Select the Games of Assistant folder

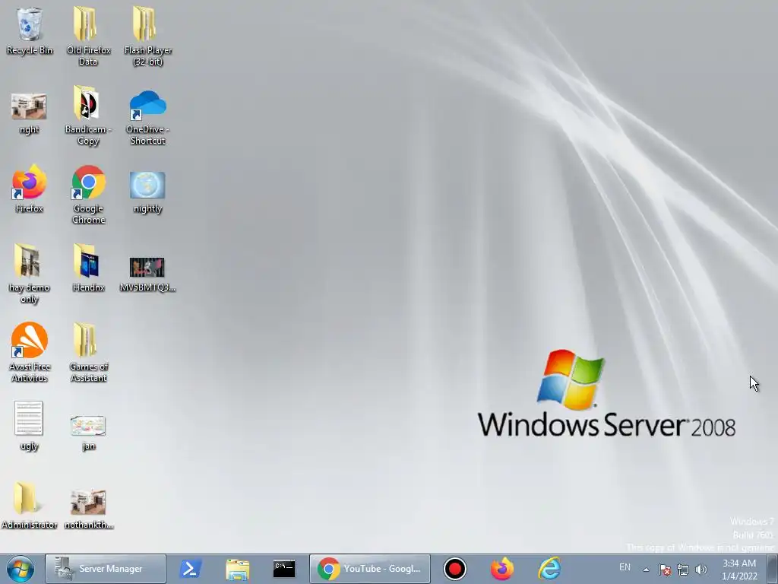click(88, 353)
